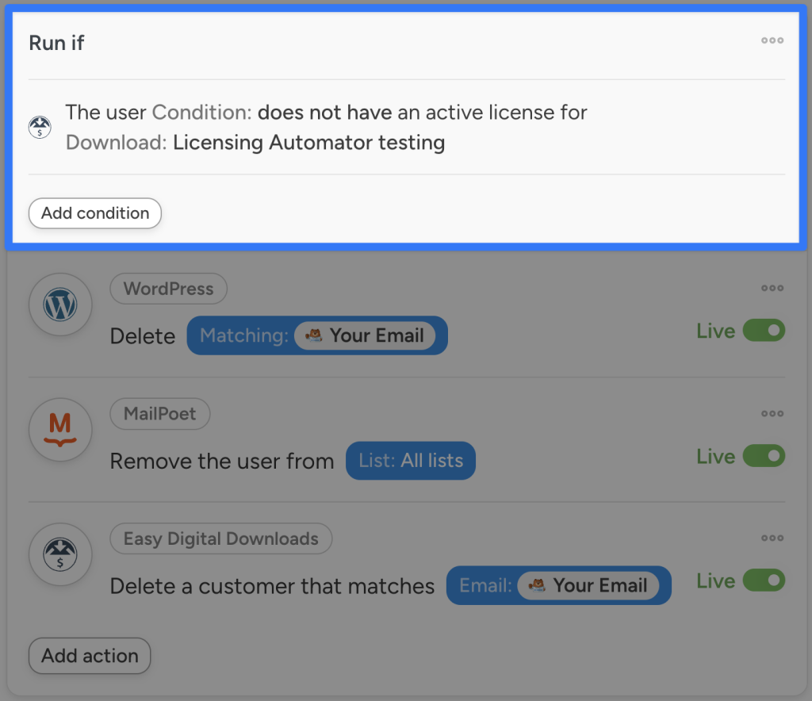Click the Easy Digital Downloads label pill

(220, 538)
